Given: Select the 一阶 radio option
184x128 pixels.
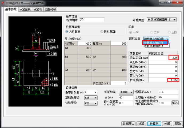Looking at the screenshot, I should (131, 32).
